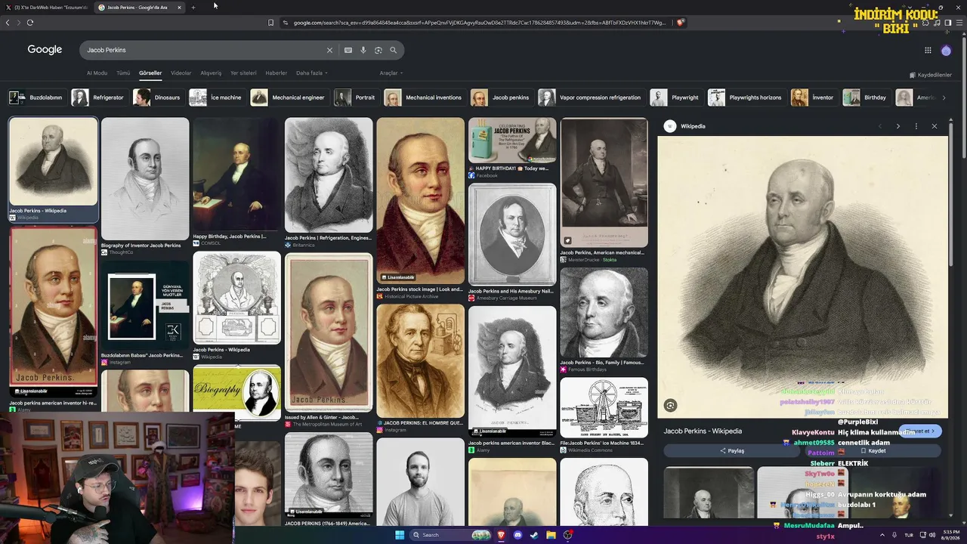
Task: Click the Jacob Perkins search input field
Action: tap(204, 50)
